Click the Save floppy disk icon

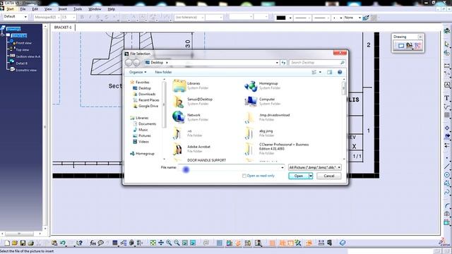(23, 243)
